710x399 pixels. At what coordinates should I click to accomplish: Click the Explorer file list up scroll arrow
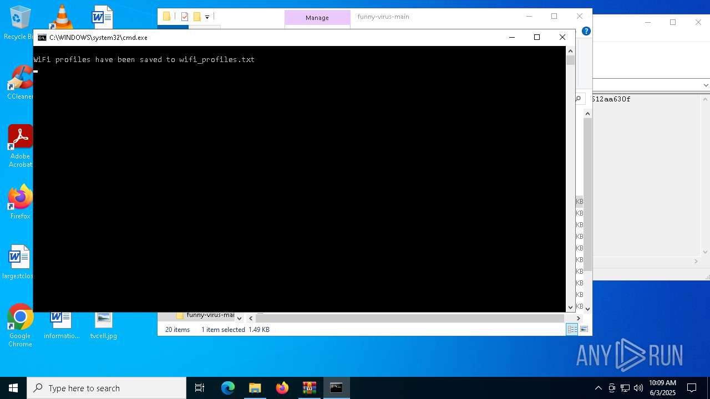point(588,114)
